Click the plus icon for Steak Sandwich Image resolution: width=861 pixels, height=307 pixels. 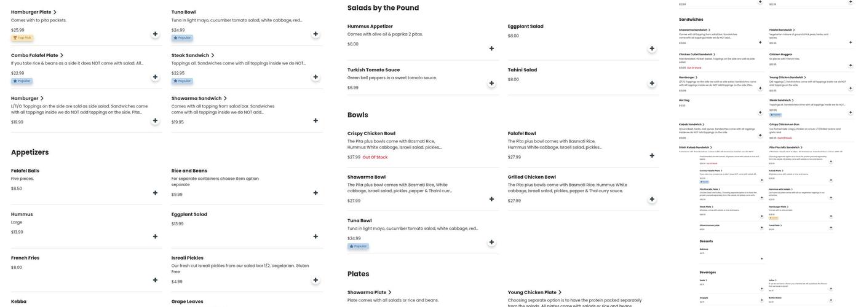point(315,77)
